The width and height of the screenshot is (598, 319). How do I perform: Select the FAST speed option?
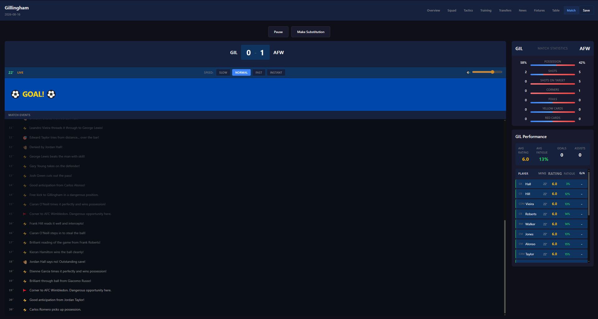[x=259, y=72]
